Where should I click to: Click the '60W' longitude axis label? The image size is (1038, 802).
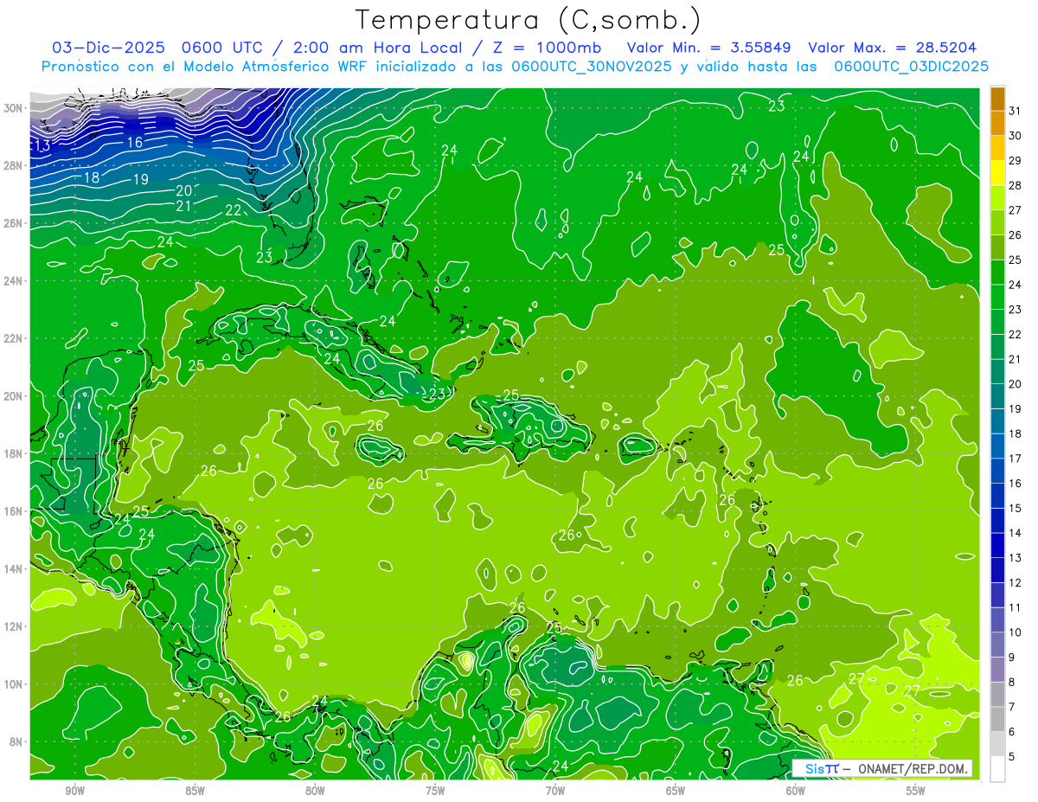coord(796,791)
